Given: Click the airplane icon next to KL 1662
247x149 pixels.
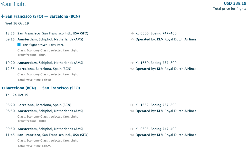Looking at the screenshot, I should (x=132, y=105).
